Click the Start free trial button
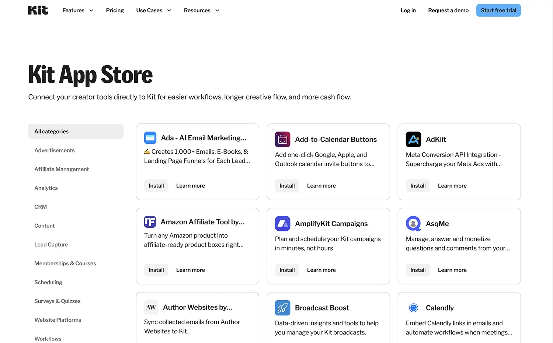 (x=498, y=10)
